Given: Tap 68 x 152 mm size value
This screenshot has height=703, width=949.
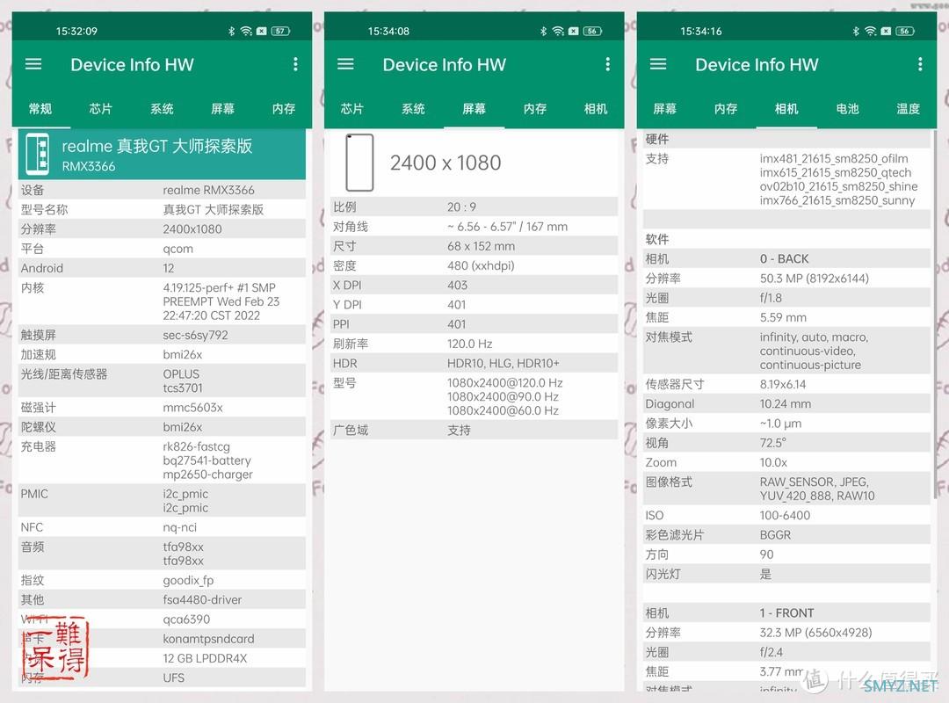Looking at the screenshot, I should [x=482, y=246].
